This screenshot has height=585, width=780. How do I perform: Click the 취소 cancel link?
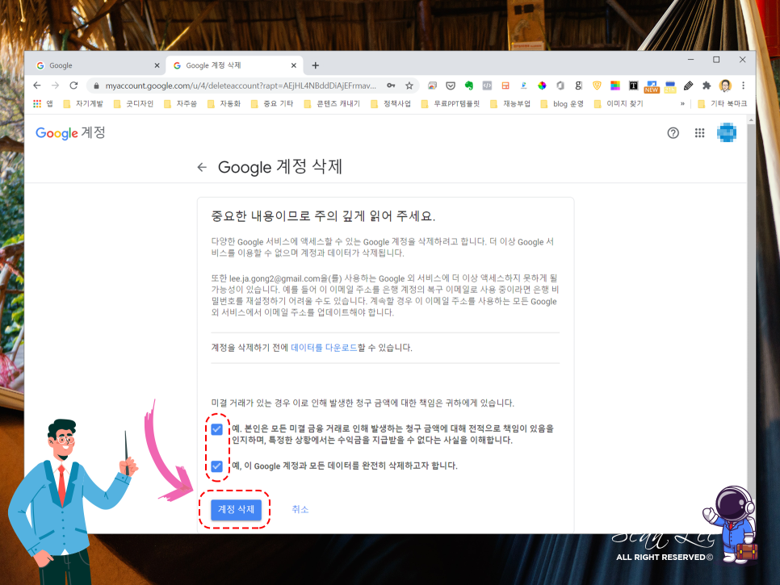pos(300,509)
